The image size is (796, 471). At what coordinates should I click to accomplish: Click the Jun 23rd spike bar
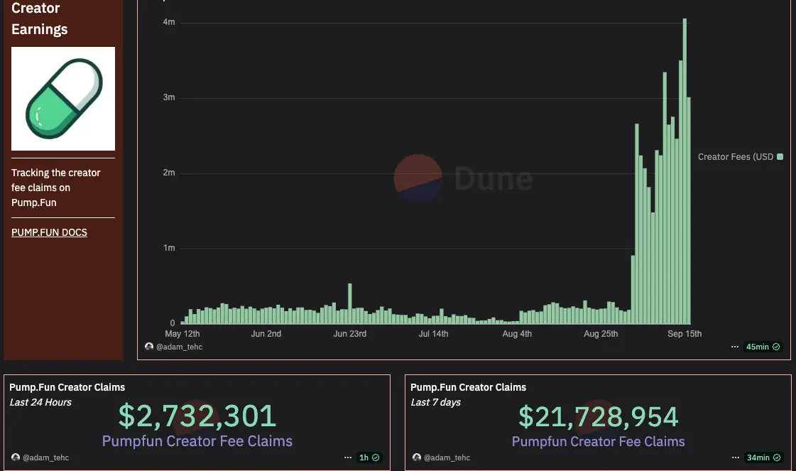click(350, 304)
